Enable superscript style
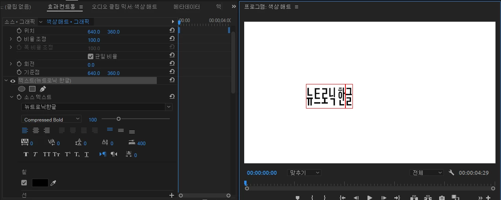The image size is (501, 200). tap(67, 155)
